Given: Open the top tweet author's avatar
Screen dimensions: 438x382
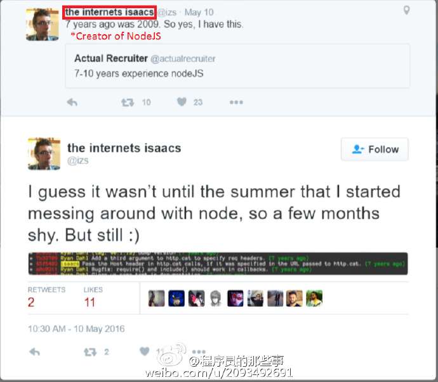Looking at the screenshot, I should [42, 24].
